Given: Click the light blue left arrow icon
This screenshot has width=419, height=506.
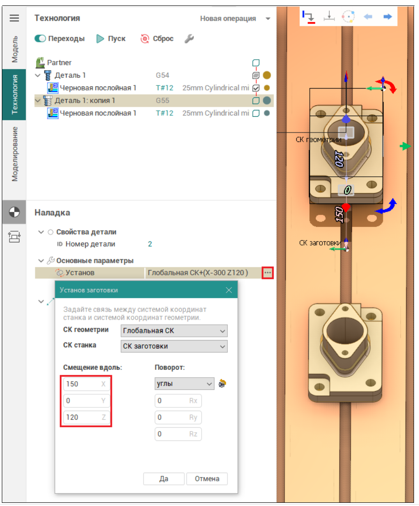Looking at the screenshot, I should tap(368, 17).
